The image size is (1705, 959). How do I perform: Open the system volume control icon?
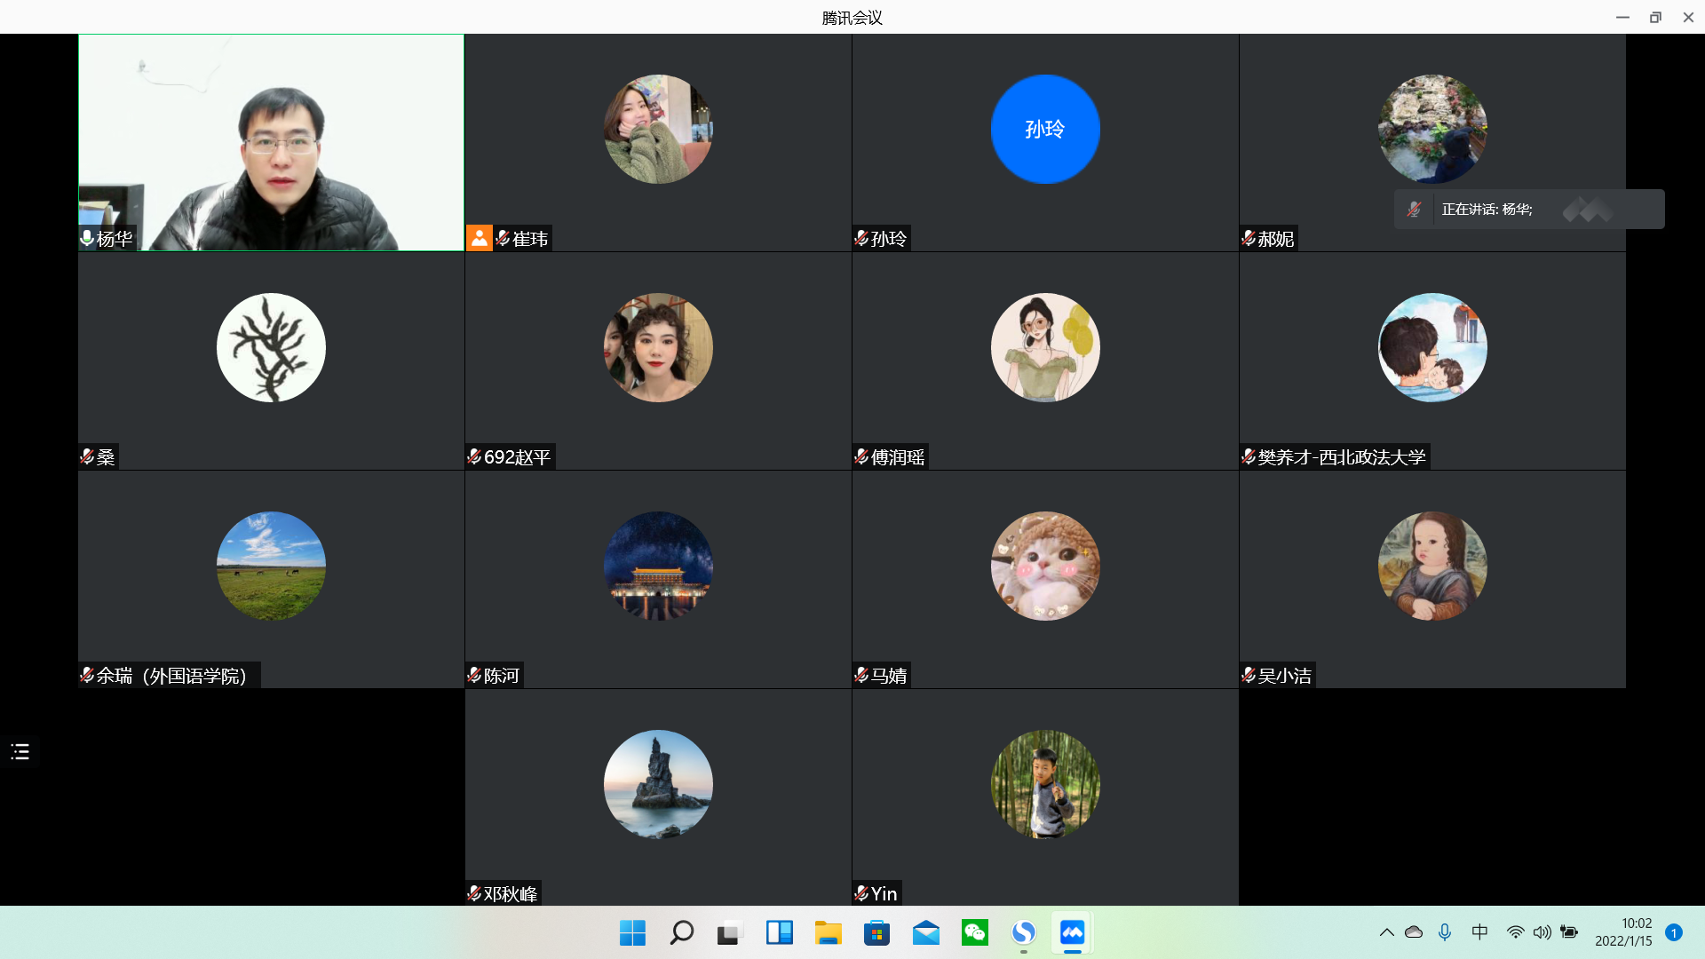tap(1542, 932)
